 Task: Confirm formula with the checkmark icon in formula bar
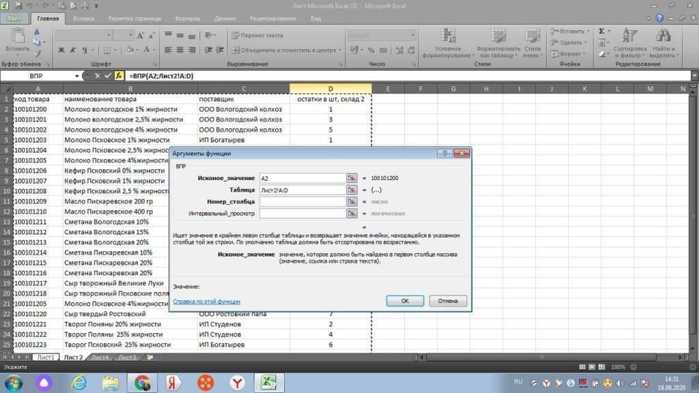click(107, 76)
